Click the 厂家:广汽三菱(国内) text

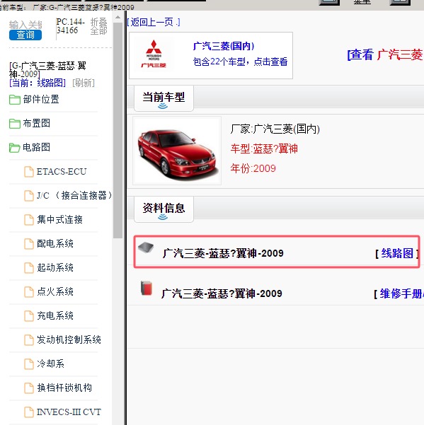tap(275, 129)
